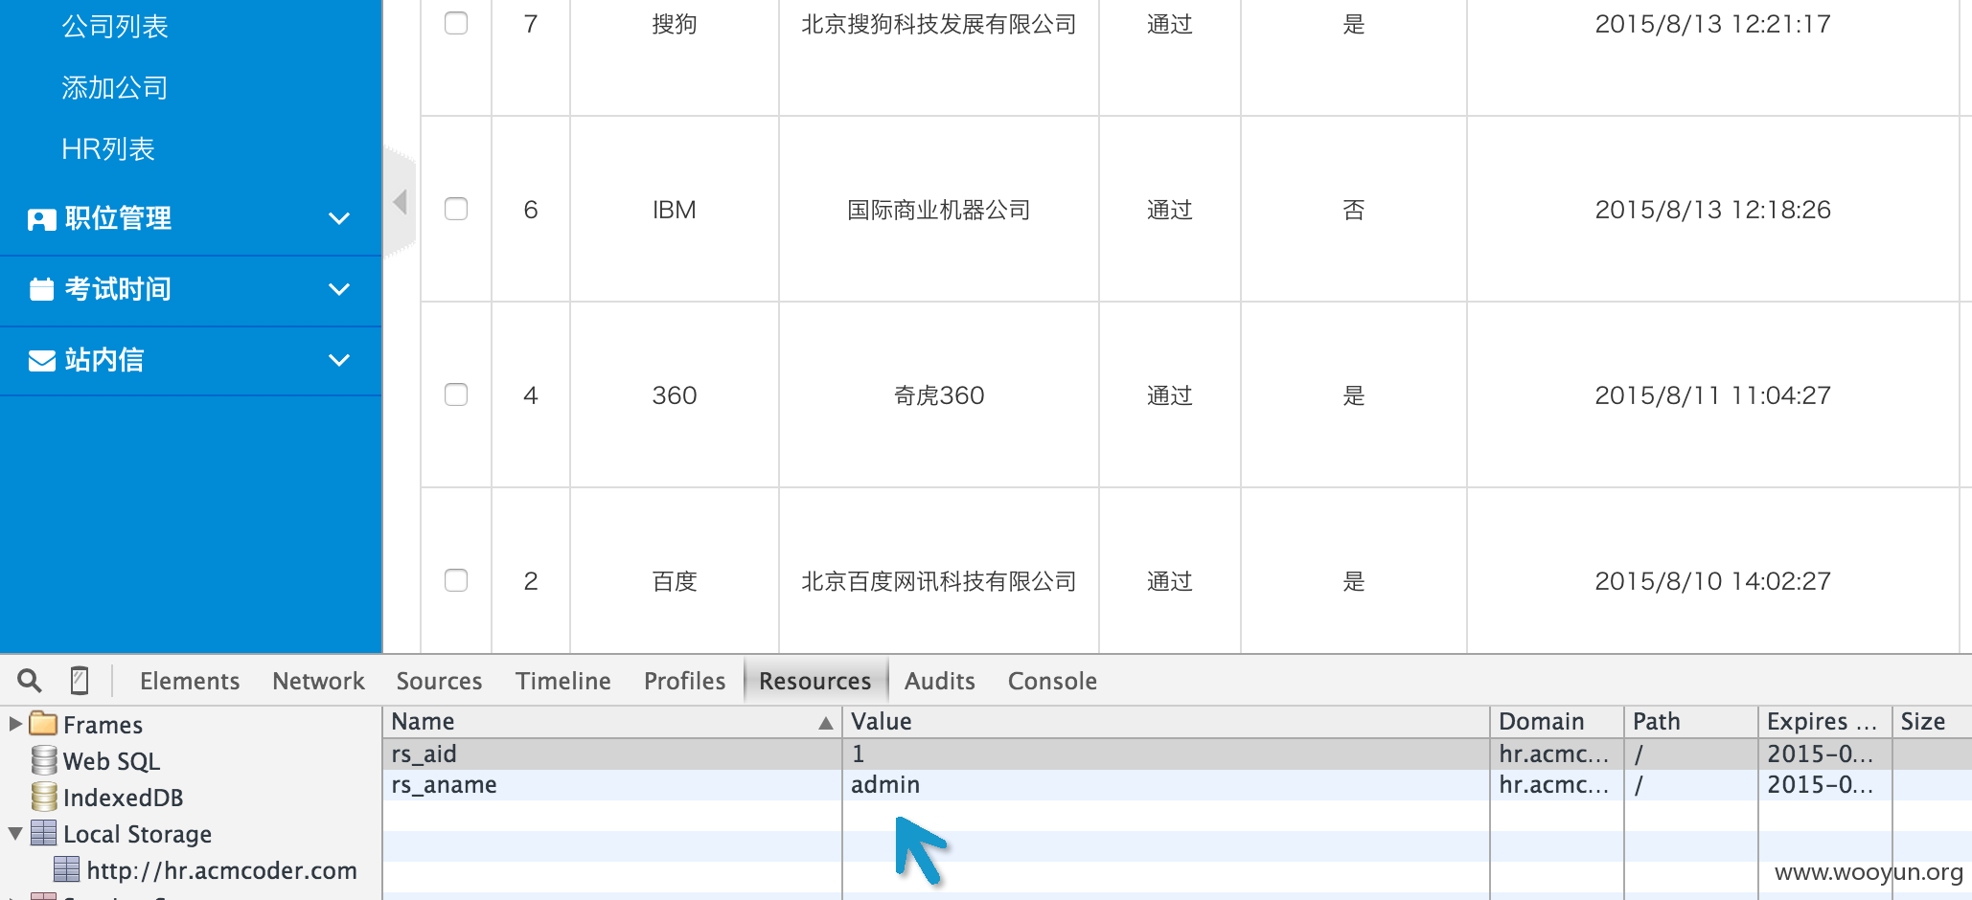Viewport: 1972px width, 900px height.
Task: Select the rs_aname cookie row
Action: click(1177, 784)
